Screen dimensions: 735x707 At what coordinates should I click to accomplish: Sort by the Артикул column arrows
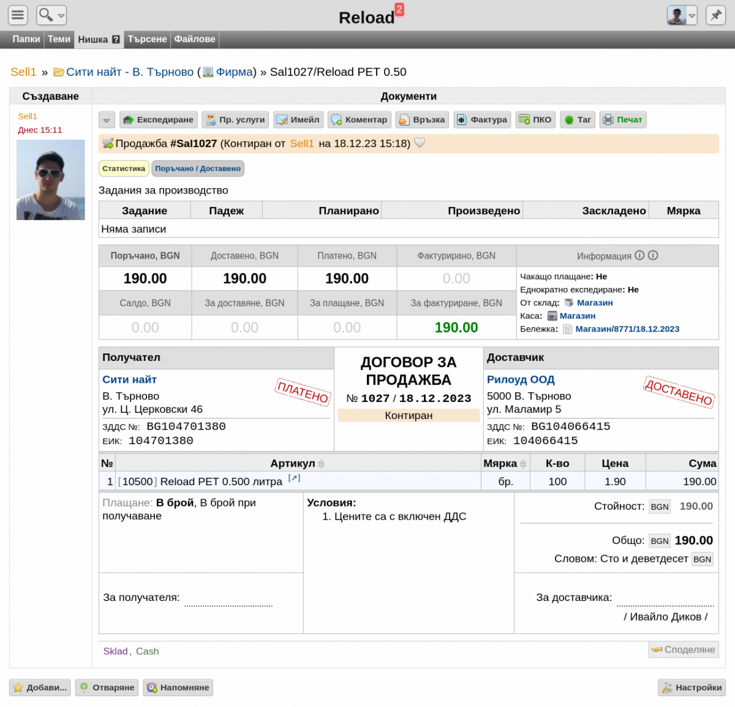322,464
